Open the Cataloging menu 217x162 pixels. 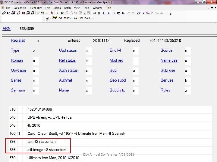coord(20,8)
